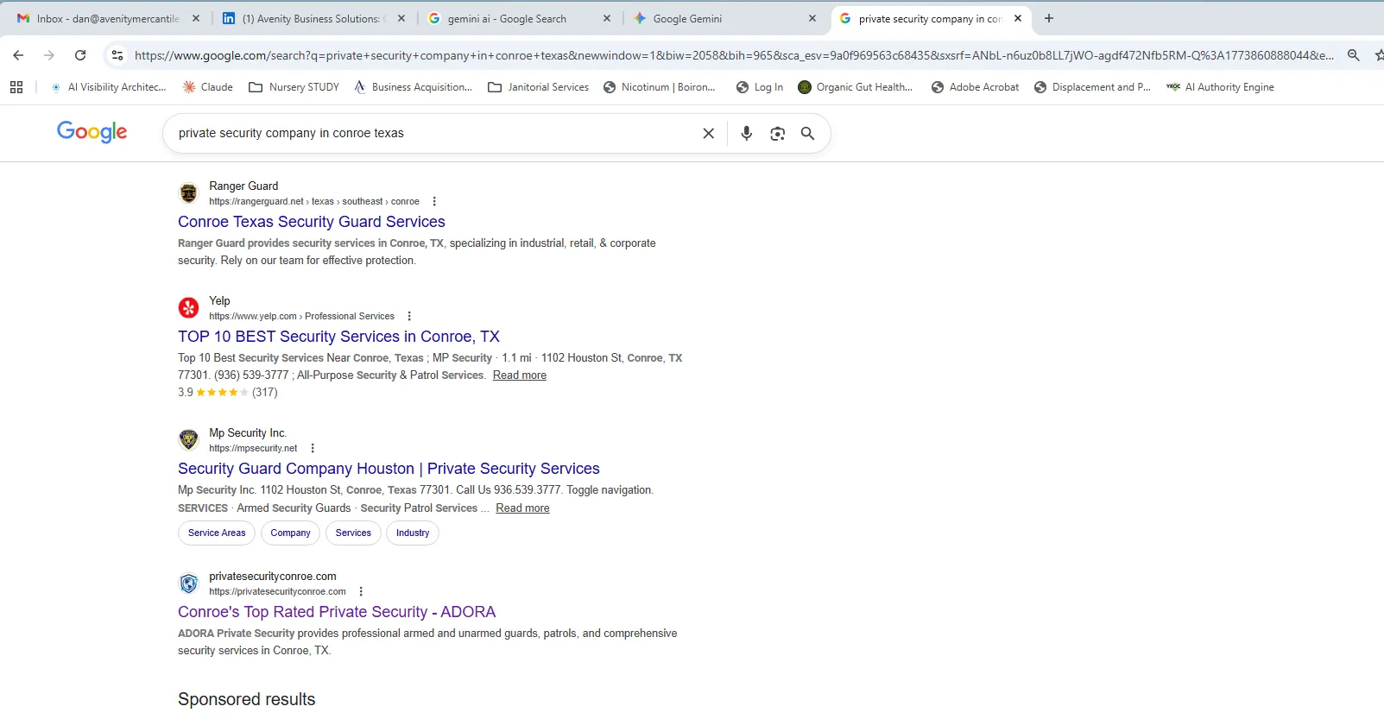Close the private security company search tab
Image resolution: width=1384 pixels, height=719 pixels.
pos(1018,18)
